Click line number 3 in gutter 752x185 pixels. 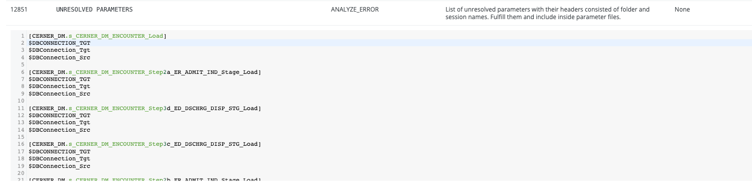click(23, 50)
